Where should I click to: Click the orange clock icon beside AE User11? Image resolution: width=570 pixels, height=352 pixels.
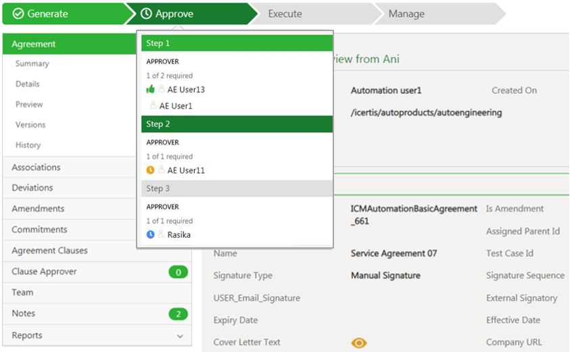click(x=150, y=170)
